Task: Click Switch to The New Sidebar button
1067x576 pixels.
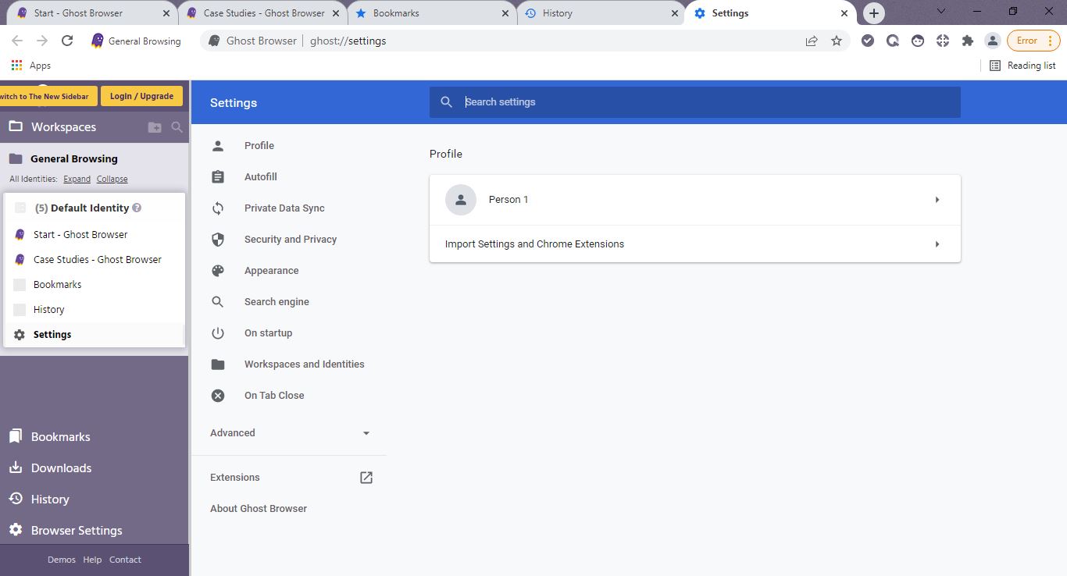Action: pyautogui.click(x=48, y=96)
